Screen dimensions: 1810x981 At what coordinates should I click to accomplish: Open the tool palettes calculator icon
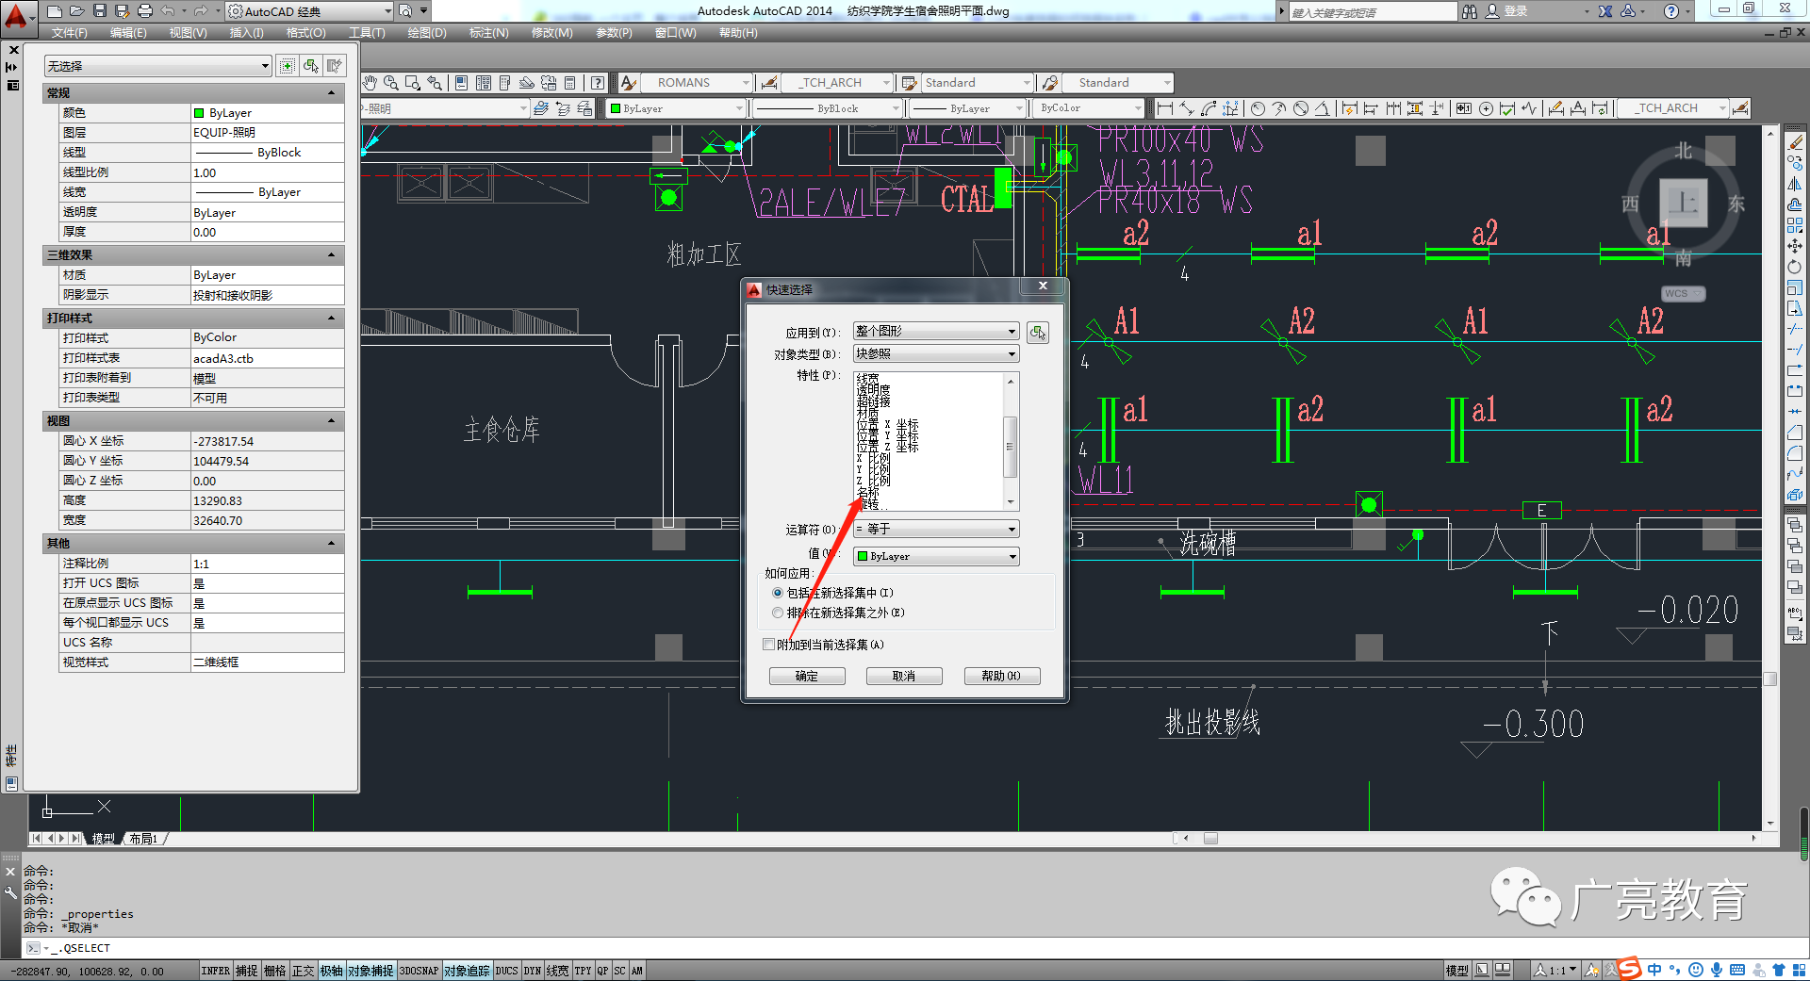point(569,83)
